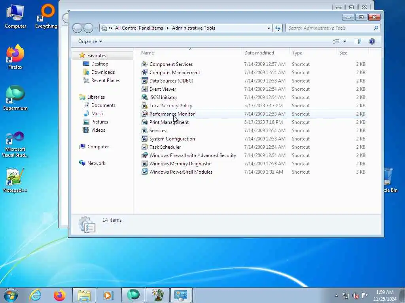405x303 pixels.
Task: Click the double chevron in address bar
Action: [x=110, y=28]
